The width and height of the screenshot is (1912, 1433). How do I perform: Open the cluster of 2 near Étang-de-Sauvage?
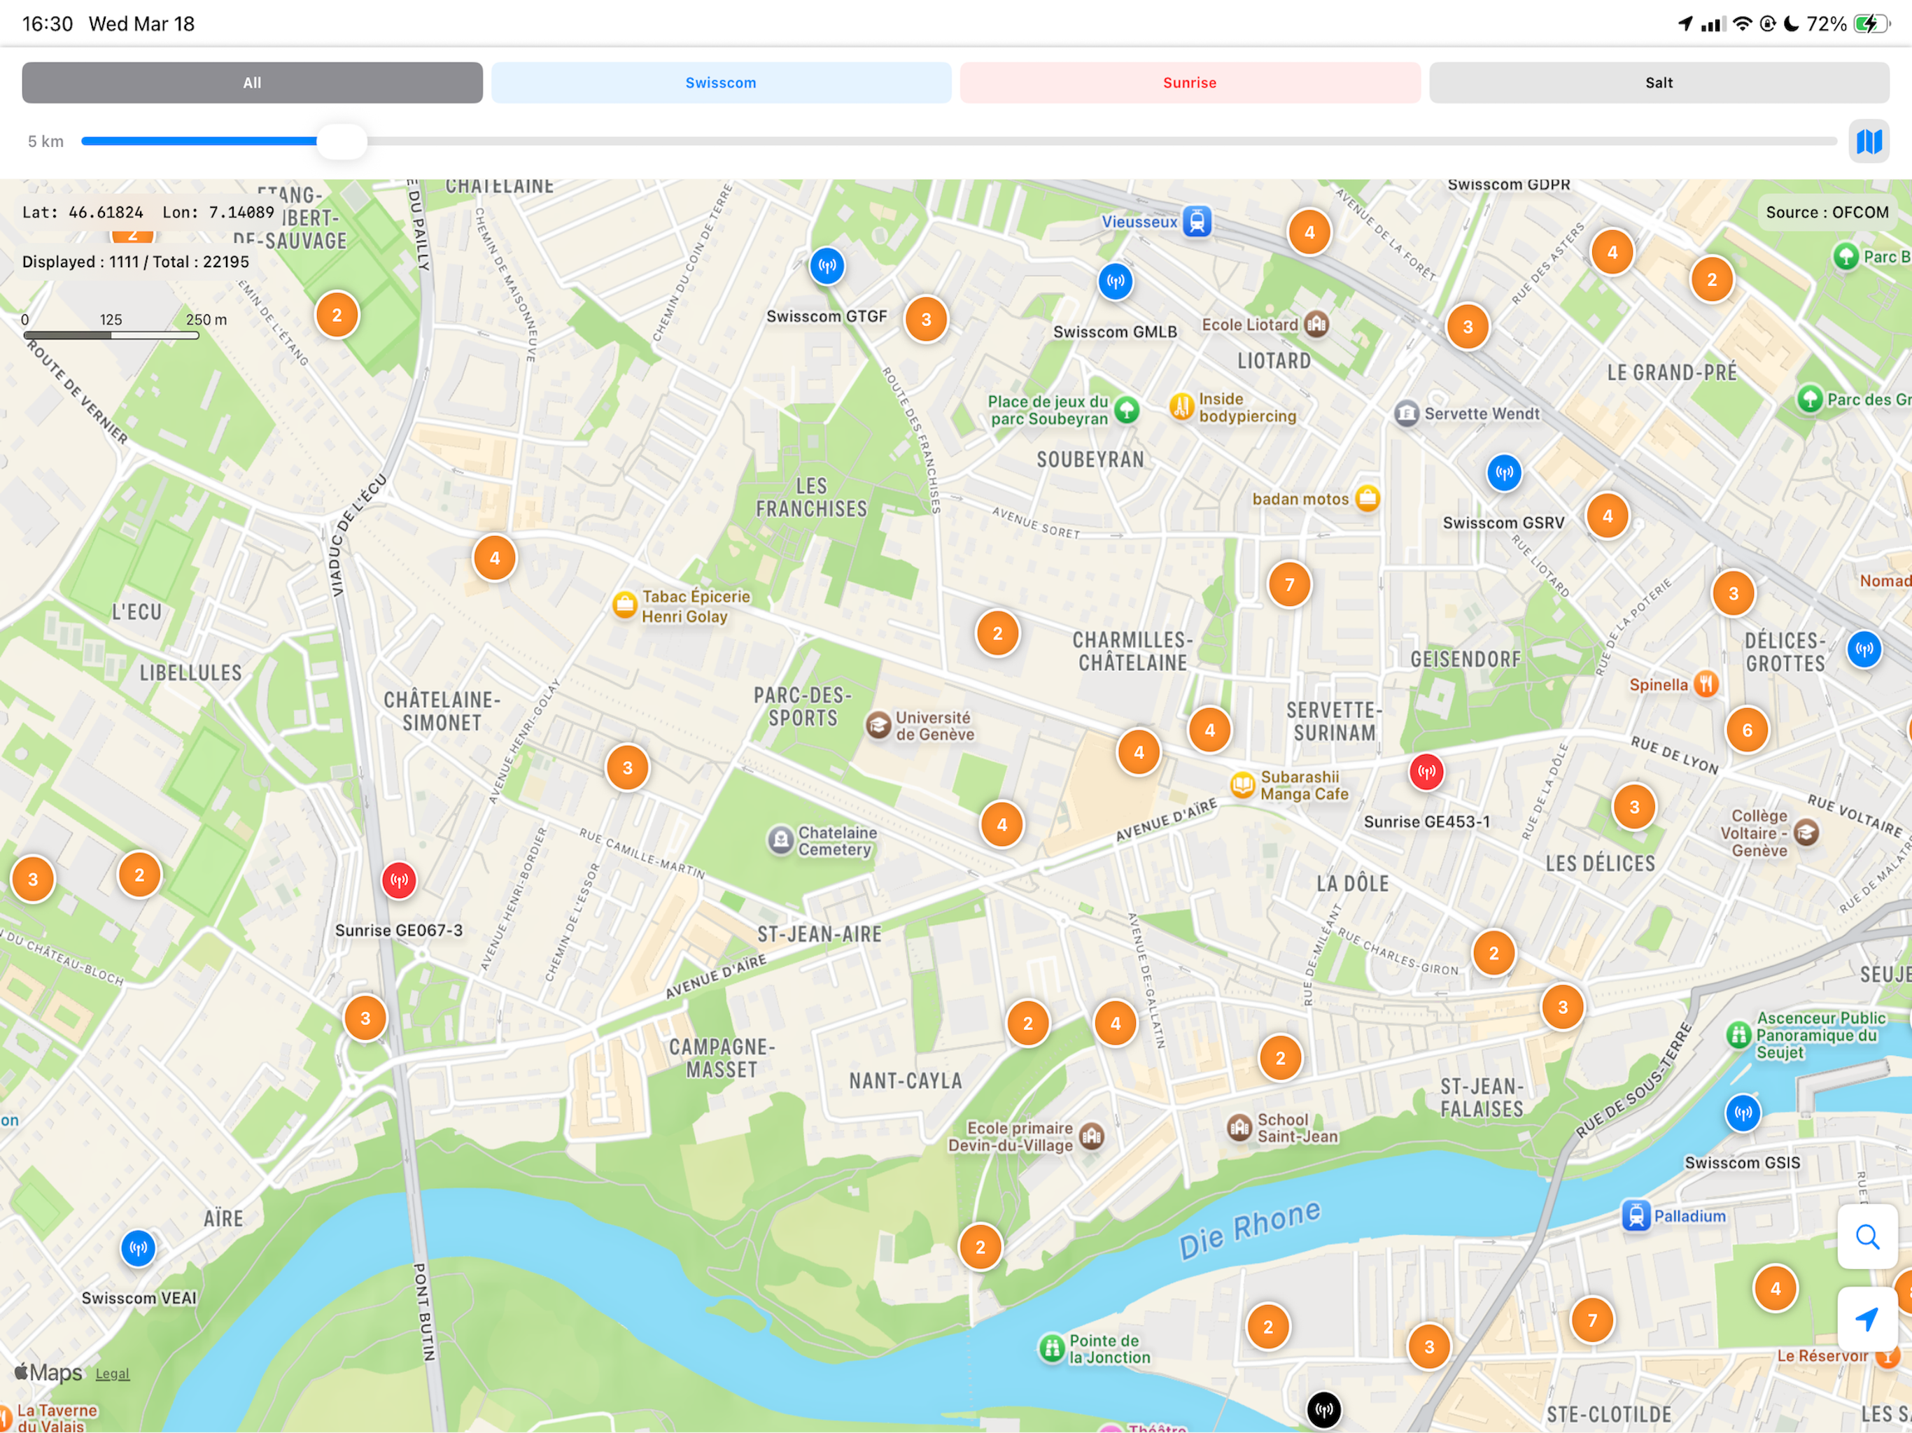pos(337,315)
